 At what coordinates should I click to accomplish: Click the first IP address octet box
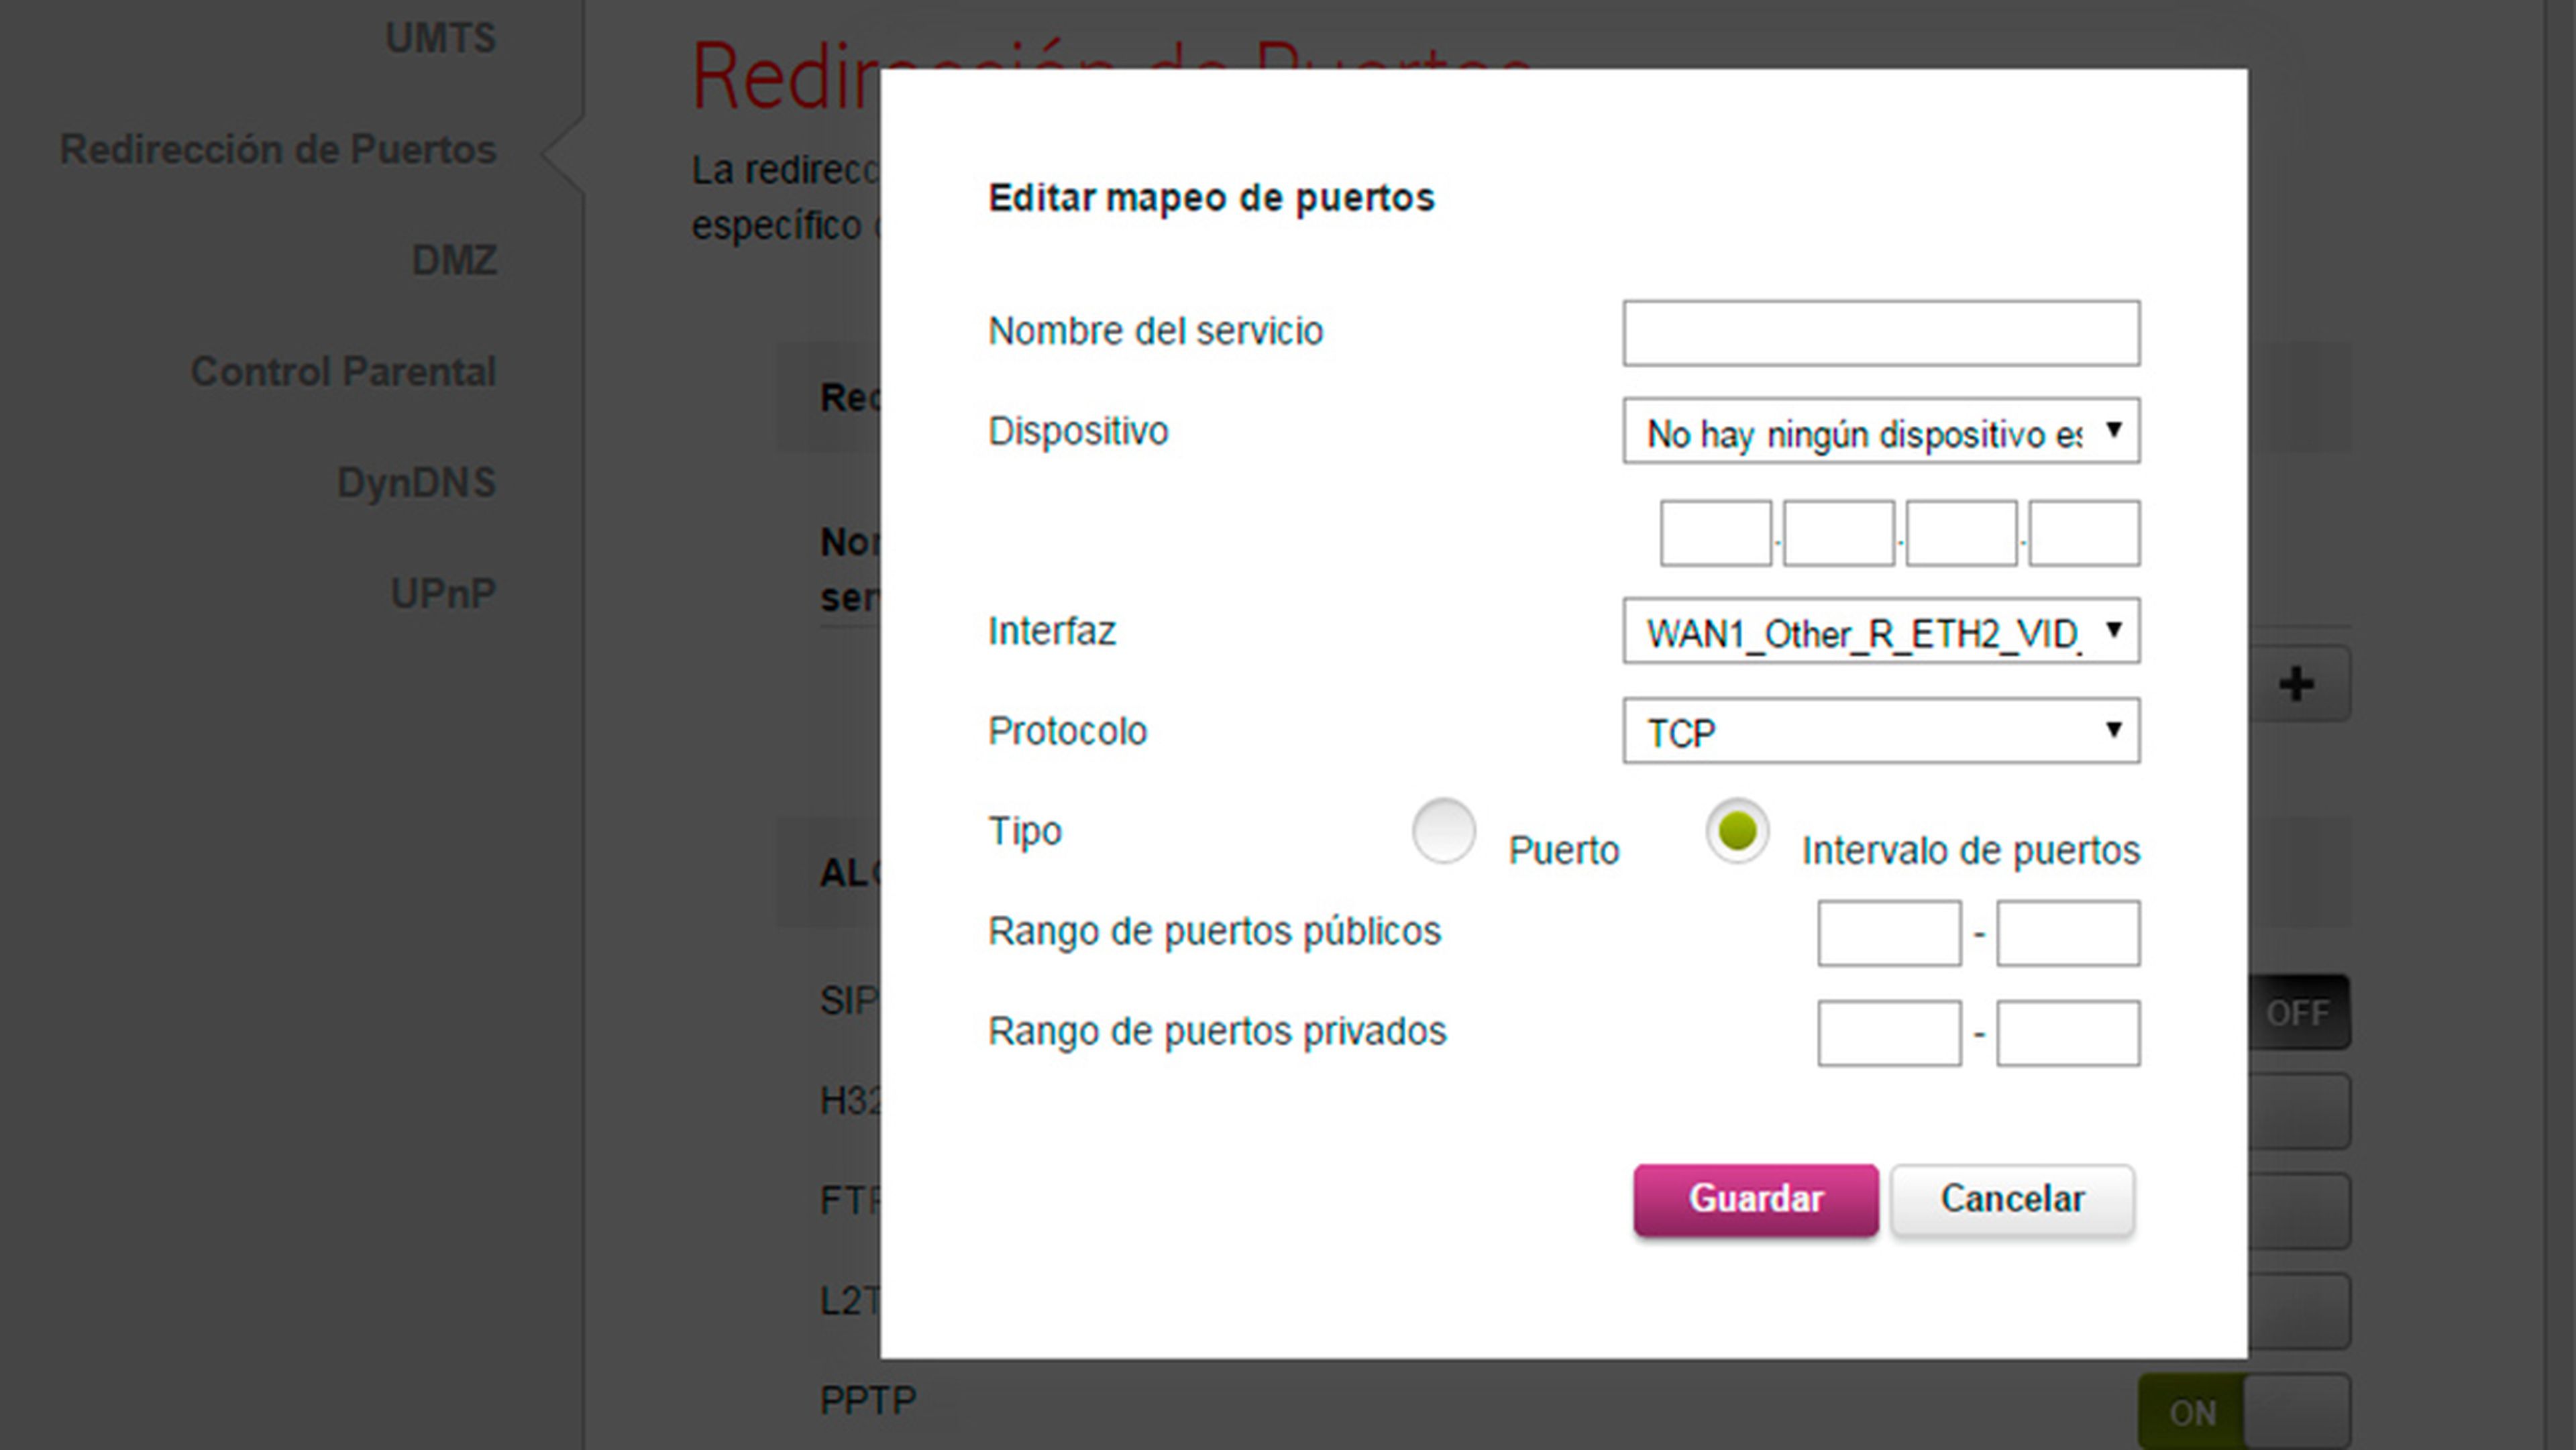pos(1716,533)
